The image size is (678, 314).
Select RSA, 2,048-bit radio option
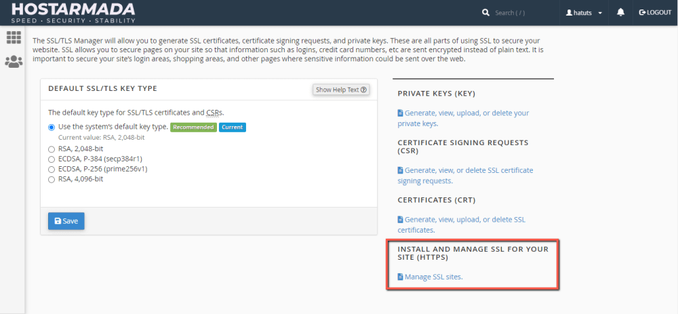point(52,149)
